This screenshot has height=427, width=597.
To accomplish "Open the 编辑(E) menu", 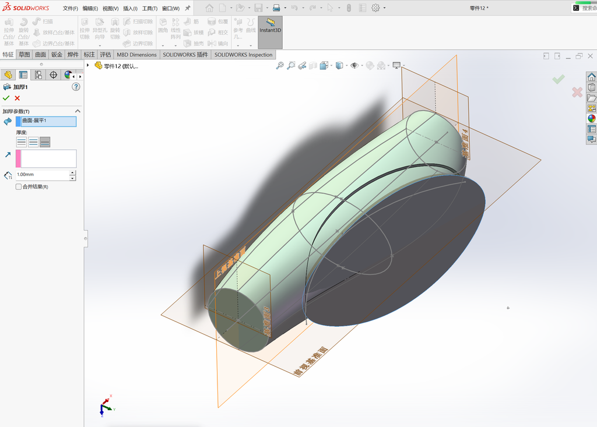I will click(90, 8).
